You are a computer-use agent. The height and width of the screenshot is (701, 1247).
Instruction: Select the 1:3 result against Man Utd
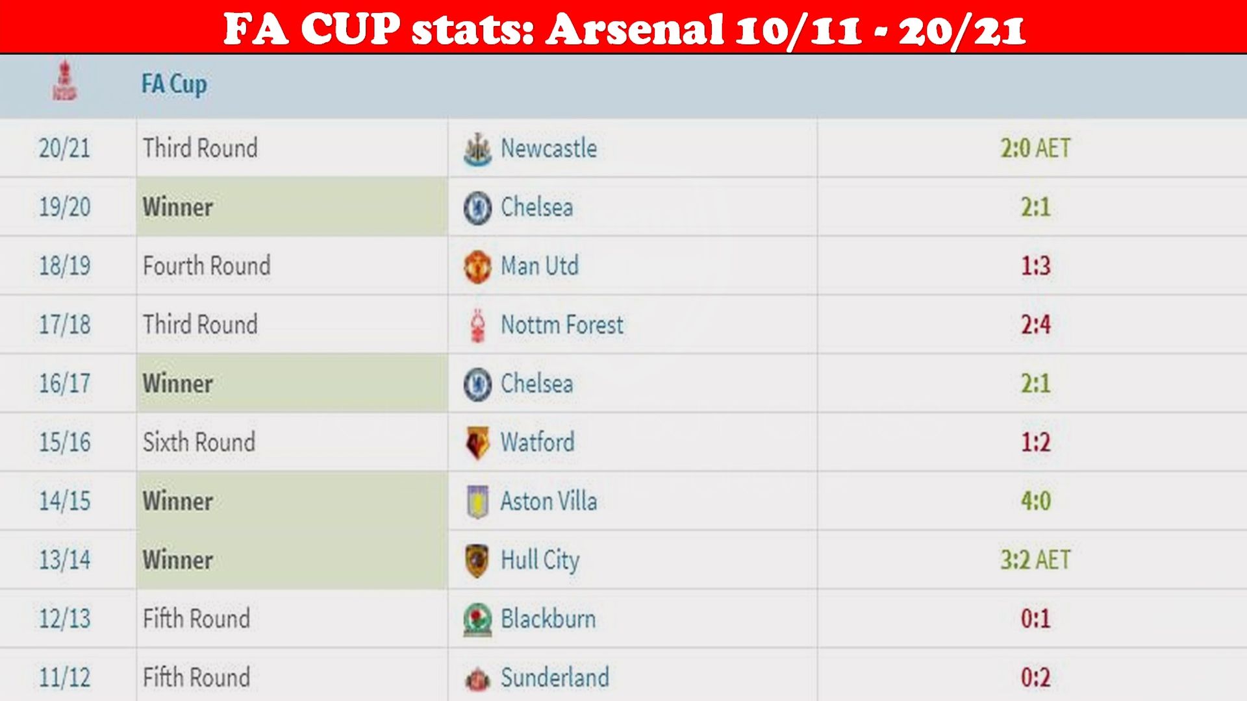tap(1035, 265)
